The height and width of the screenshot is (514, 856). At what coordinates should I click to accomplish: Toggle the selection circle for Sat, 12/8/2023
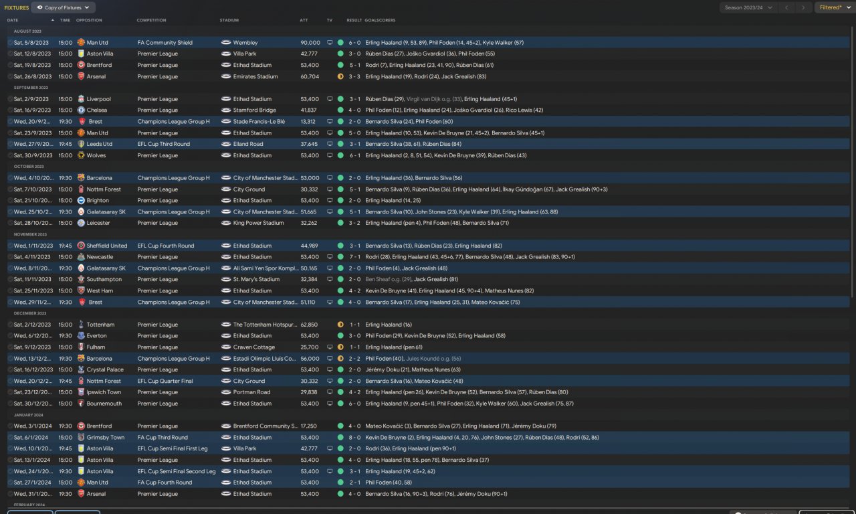coord(10,54)
